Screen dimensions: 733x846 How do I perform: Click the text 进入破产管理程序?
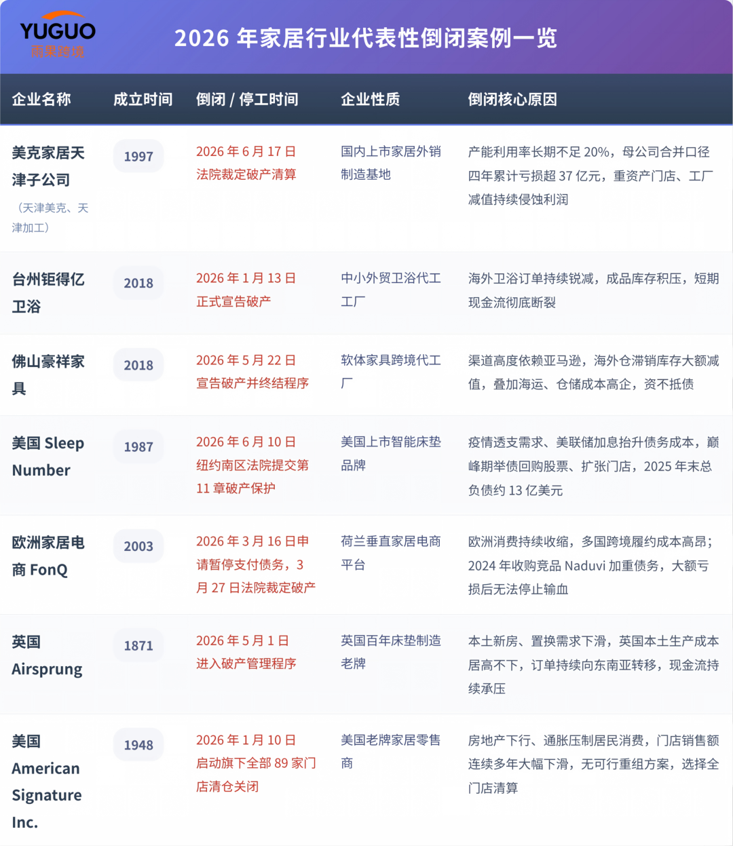coord(246,664)
